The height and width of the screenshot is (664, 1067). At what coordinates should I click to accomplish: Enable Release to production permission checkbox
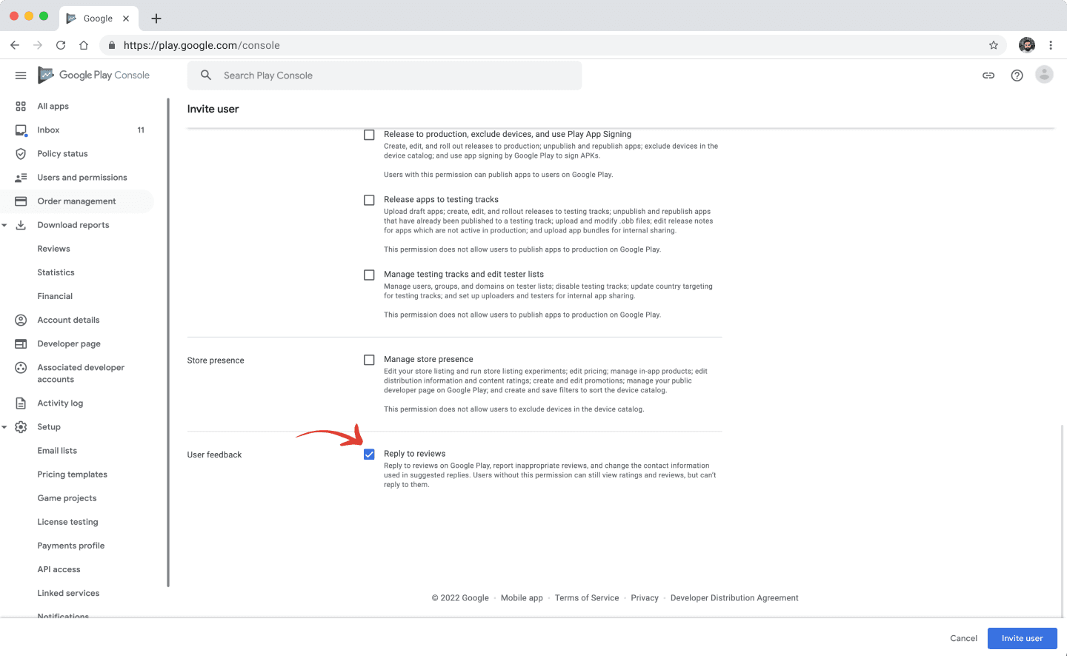coord(369,135)
